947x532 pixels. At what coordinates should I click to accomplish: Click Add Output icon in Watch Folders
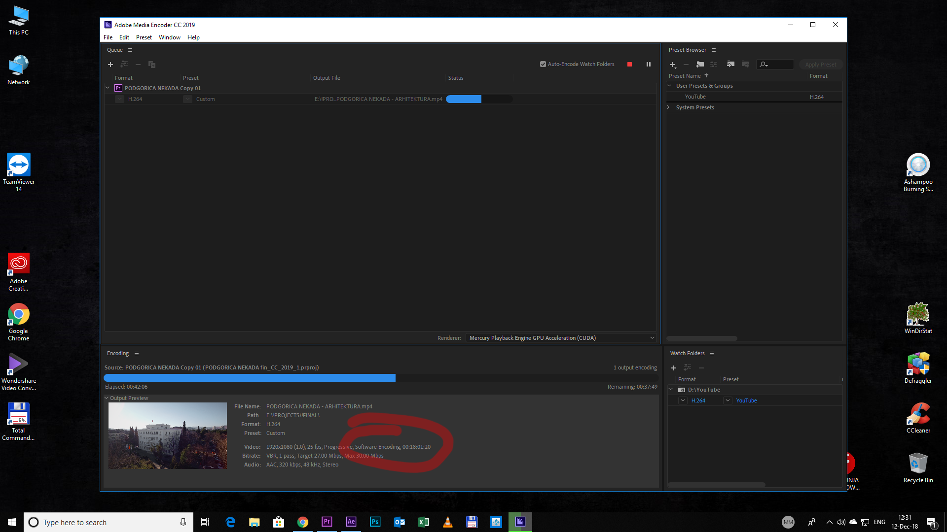[687, 367]
